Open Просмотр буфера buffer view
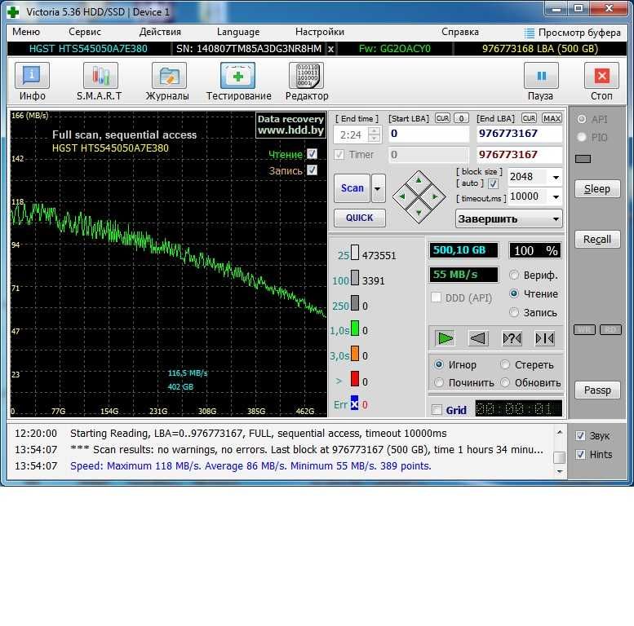634x626 pixels. (x=572, y=33)
